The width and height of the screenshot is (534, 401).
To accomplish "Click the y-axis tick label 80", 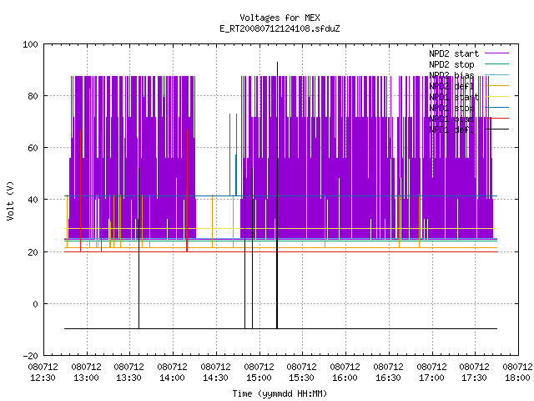I will point(33,96).
